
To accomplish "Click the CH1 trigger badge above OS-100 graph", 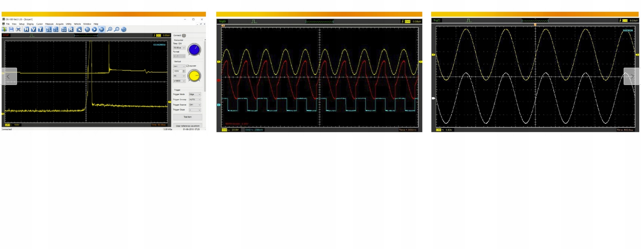I will tap(158, 35).
